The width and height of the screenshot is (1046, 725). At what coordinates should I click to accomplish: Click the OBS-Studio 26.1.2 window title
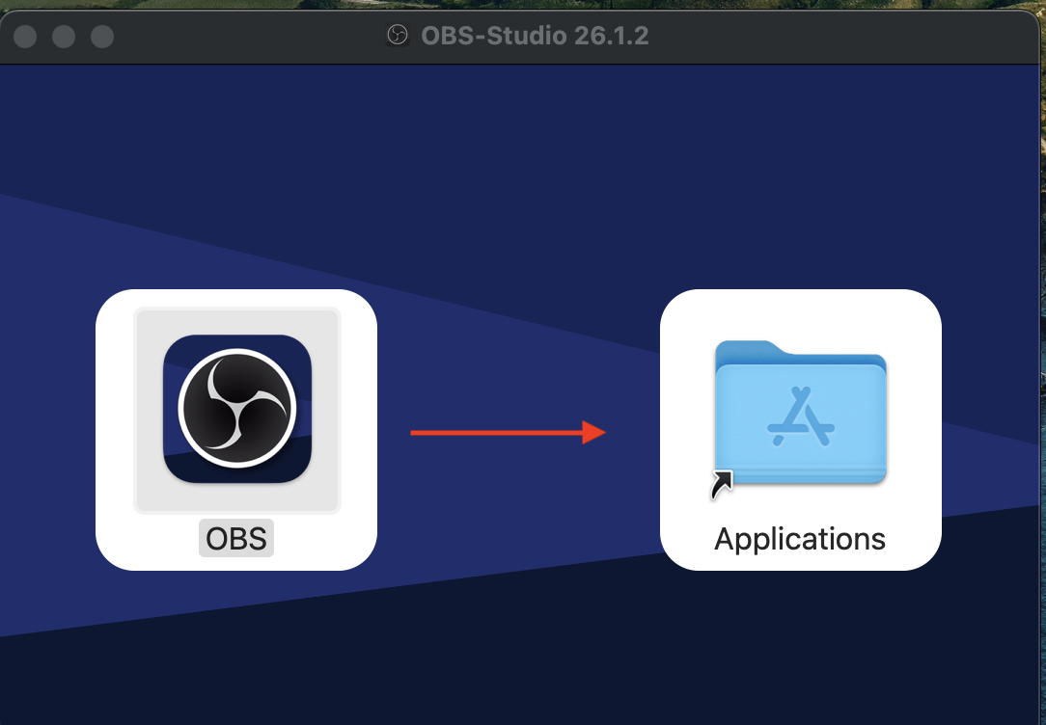click(535, 36)
